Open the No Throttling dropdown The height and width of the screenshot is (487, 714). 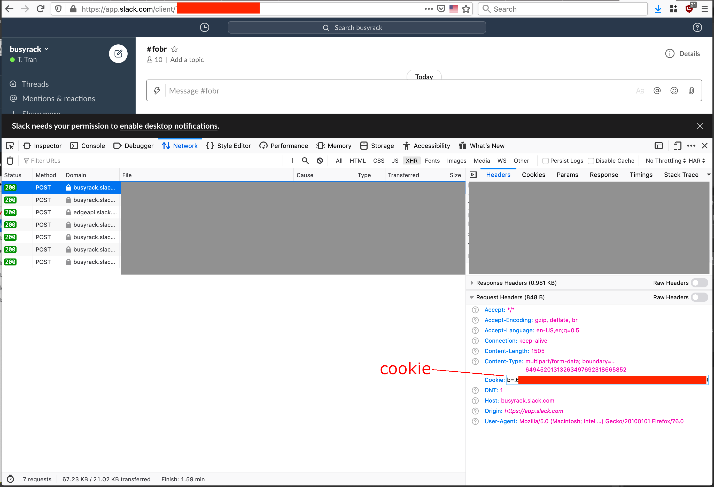point(665,161)
